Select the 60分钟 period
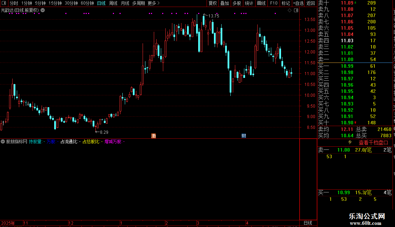The height and width of the screenshot is (227, 395). point(87,3)
